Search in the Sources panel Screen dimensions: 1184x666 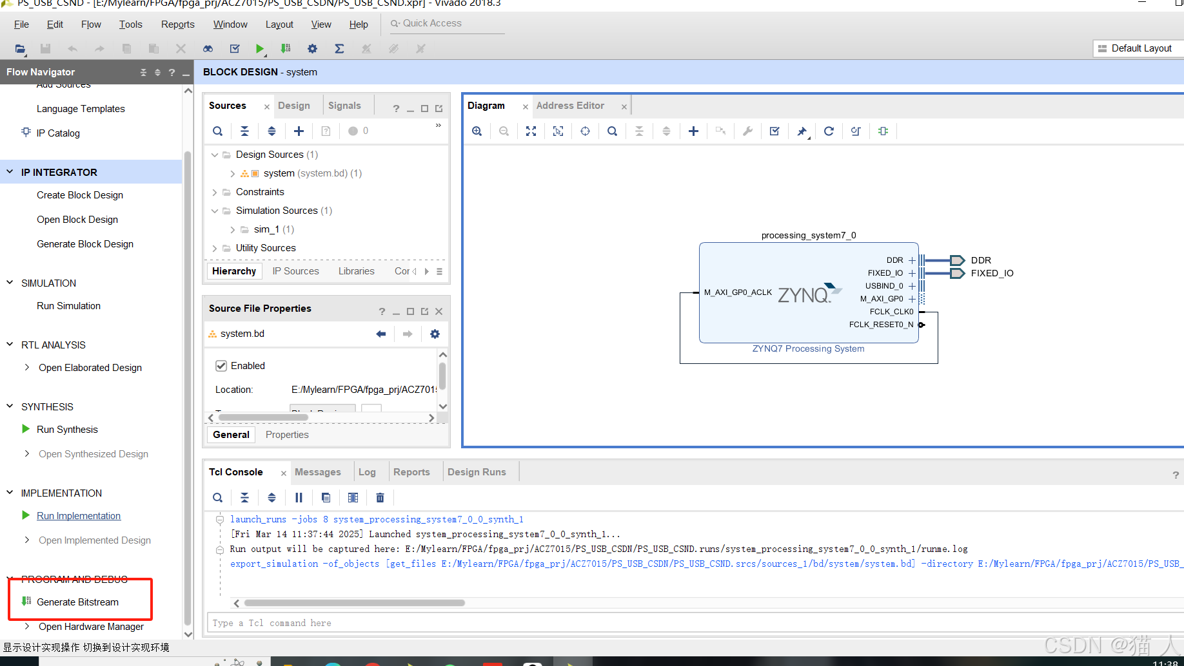click(218, 131)
